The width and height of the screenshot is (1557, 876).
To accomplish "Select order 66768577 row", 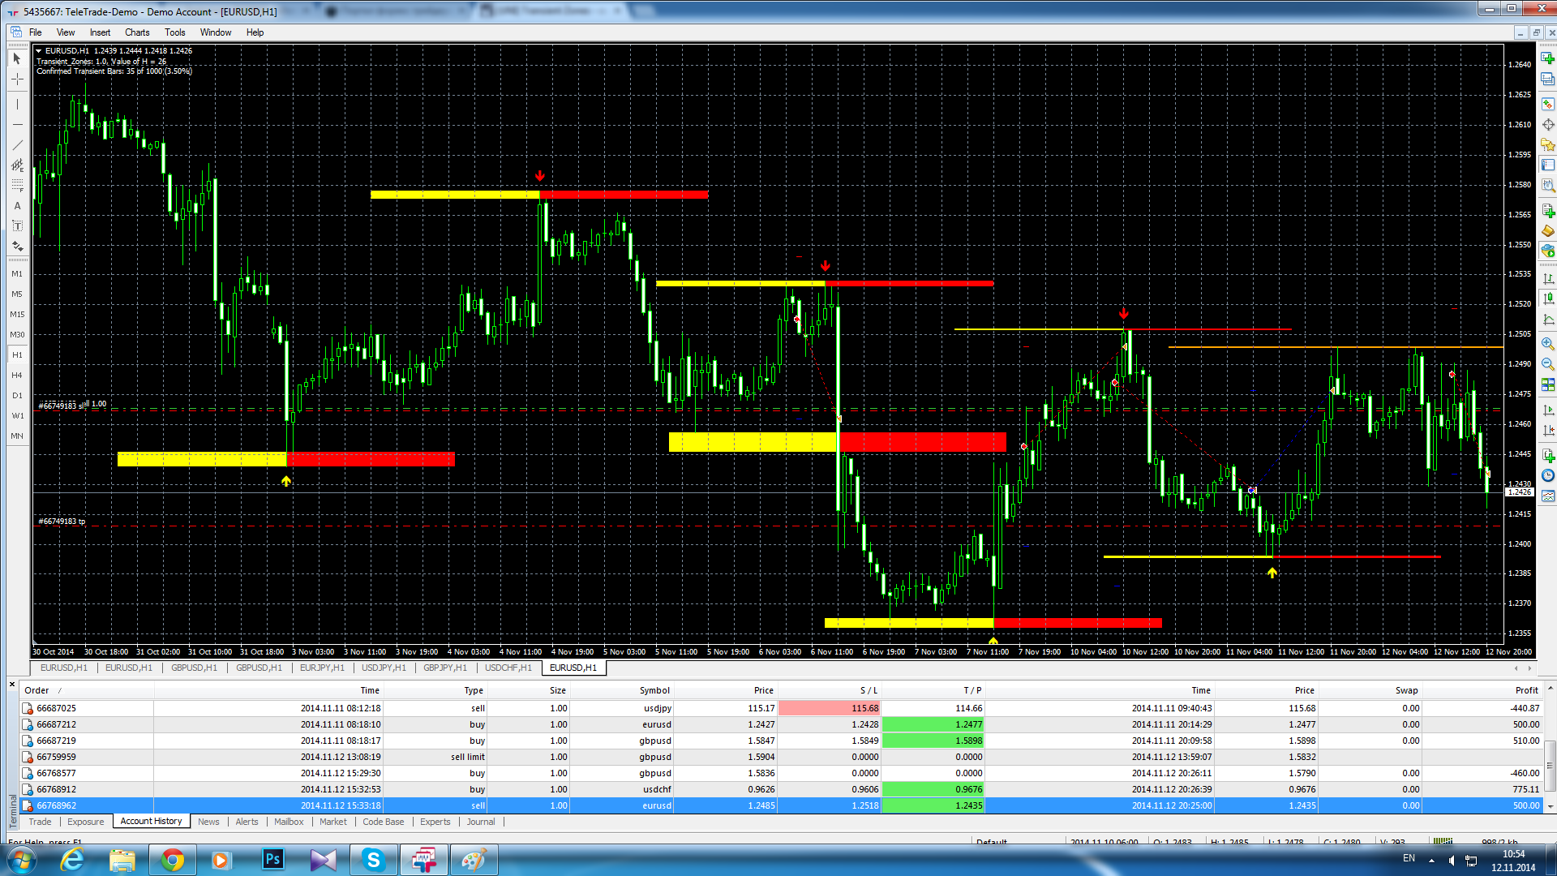I will pyautogui.click(x=781, y=773).
